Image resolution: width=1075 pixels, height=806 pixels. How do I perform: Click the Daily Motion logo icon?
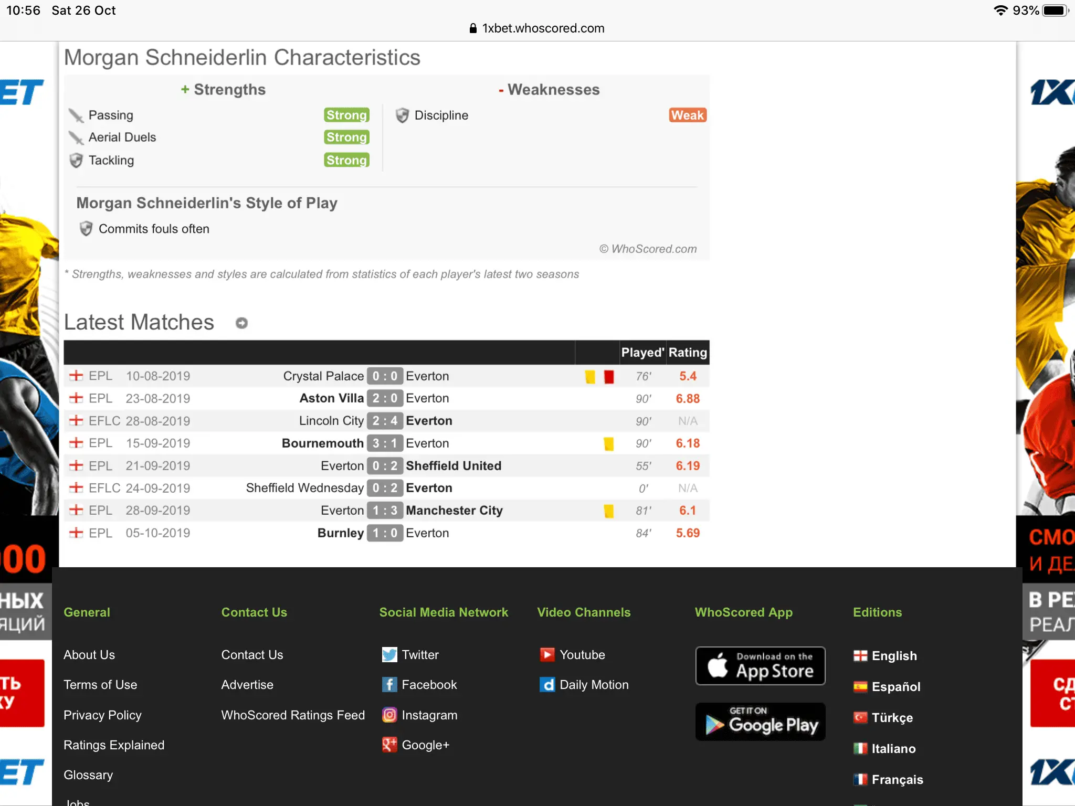pos(547,685)
